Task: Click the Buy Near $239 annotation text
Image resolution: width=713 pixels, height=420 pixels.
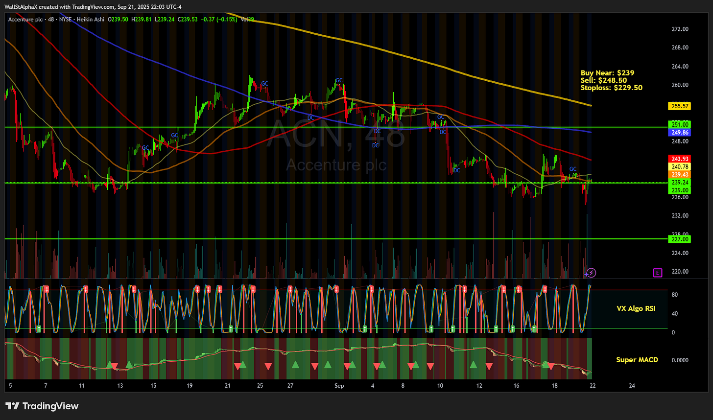Action: [x=607, y=72]
